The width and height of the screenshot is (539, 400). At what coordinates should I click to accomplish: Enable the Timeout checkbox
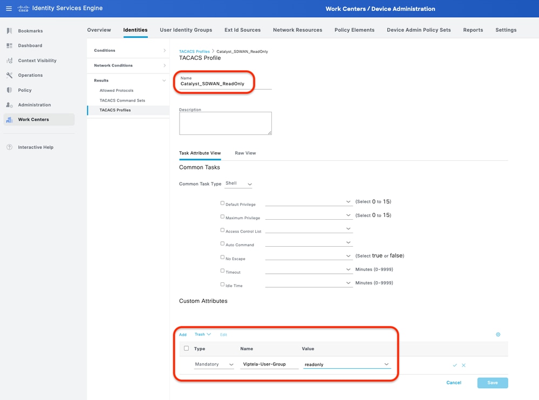point(222,270)
